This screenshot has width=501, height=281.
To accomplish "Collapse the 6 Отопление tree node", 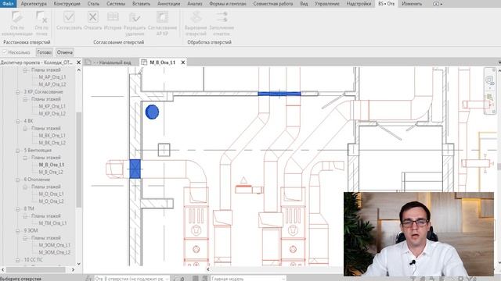I will coord(18,180).
